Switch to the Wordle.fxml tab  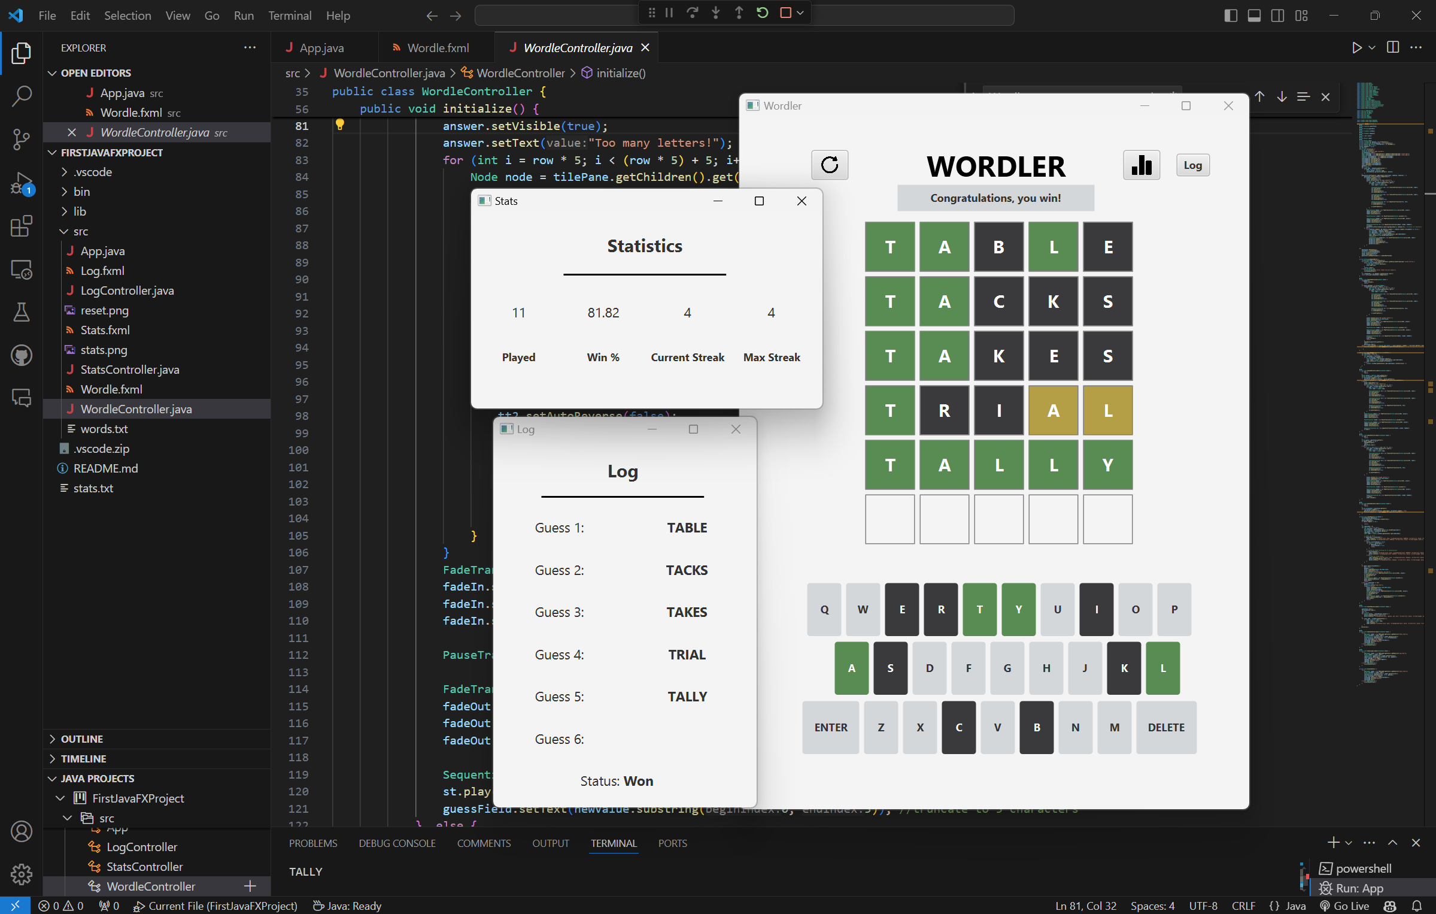(x=438, y=48)
